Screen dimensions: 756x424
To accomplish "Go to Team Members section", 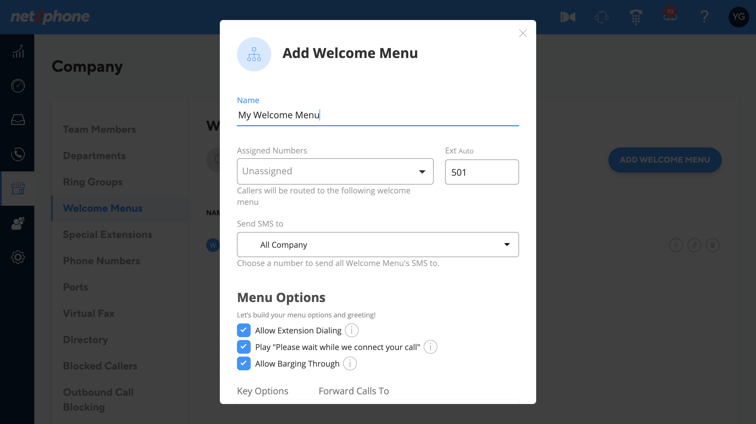I will coord(99,129).
